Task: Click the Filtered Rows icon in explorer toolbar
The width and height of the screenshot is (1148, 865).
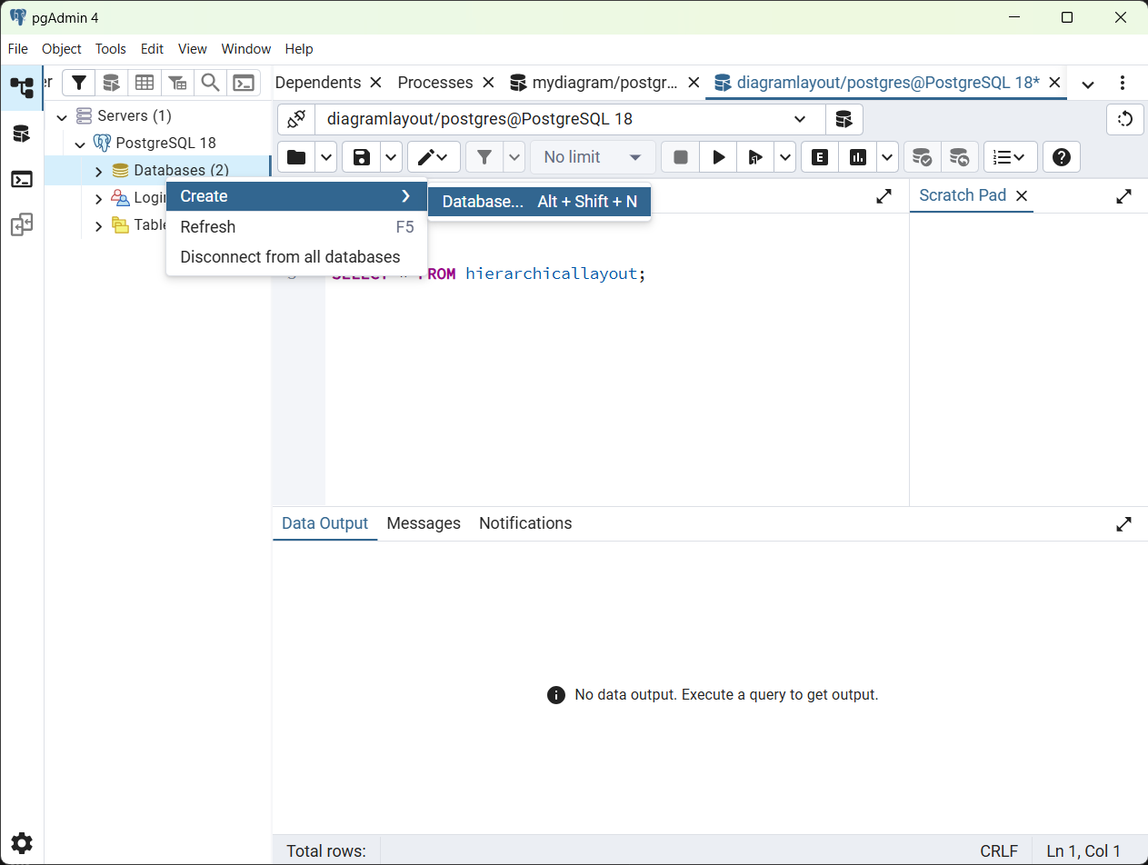Action: coord(177,83)
